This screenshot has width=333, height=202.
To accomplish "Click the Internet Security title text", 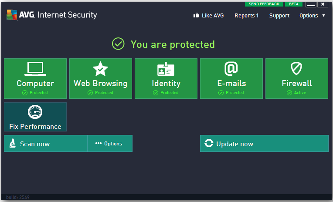I will [67, 15].
